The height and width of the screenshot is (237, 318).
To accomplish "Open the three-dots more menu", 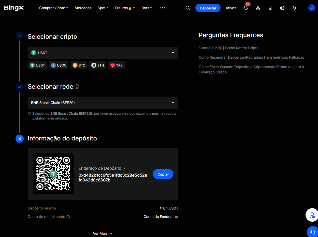I will (163, 8).
